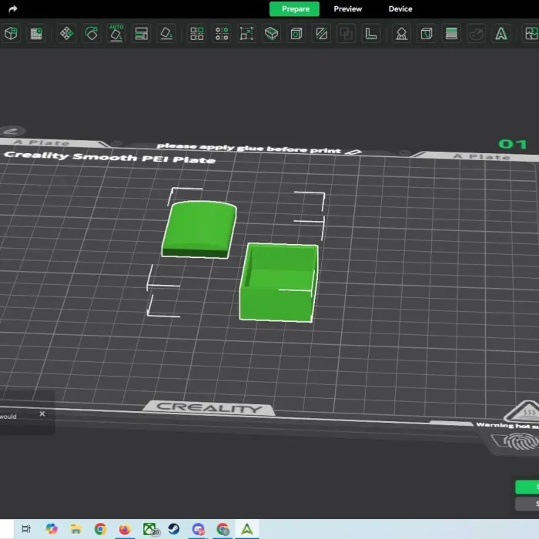Switch to the Preview tab

pos(347,9)
